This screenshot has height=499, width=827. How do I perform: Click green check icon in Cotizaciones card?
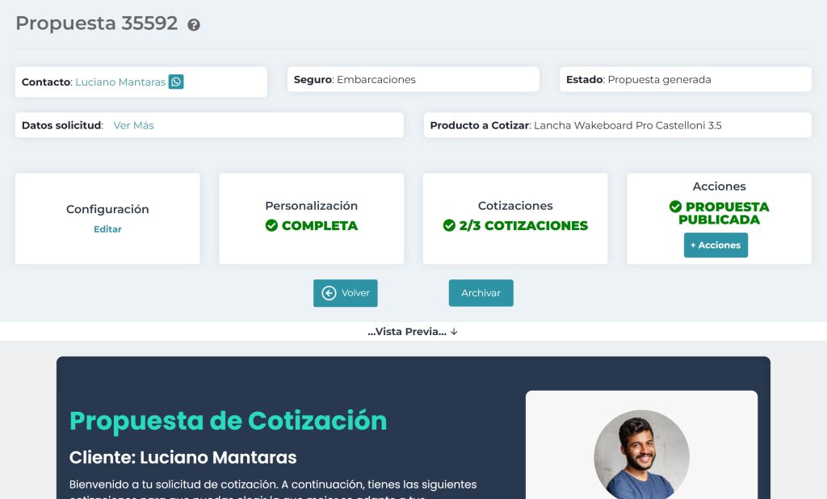(x=449, y=226)
